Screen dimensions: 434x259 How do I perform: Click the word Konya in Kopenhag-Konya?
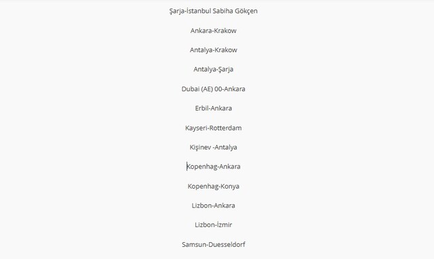click(230, 187)
